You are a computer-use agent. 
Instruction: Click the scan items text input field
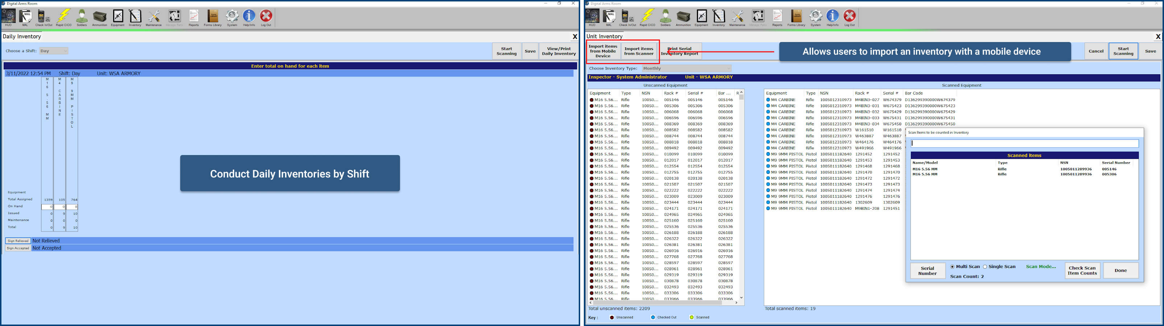coord(1024,143)
